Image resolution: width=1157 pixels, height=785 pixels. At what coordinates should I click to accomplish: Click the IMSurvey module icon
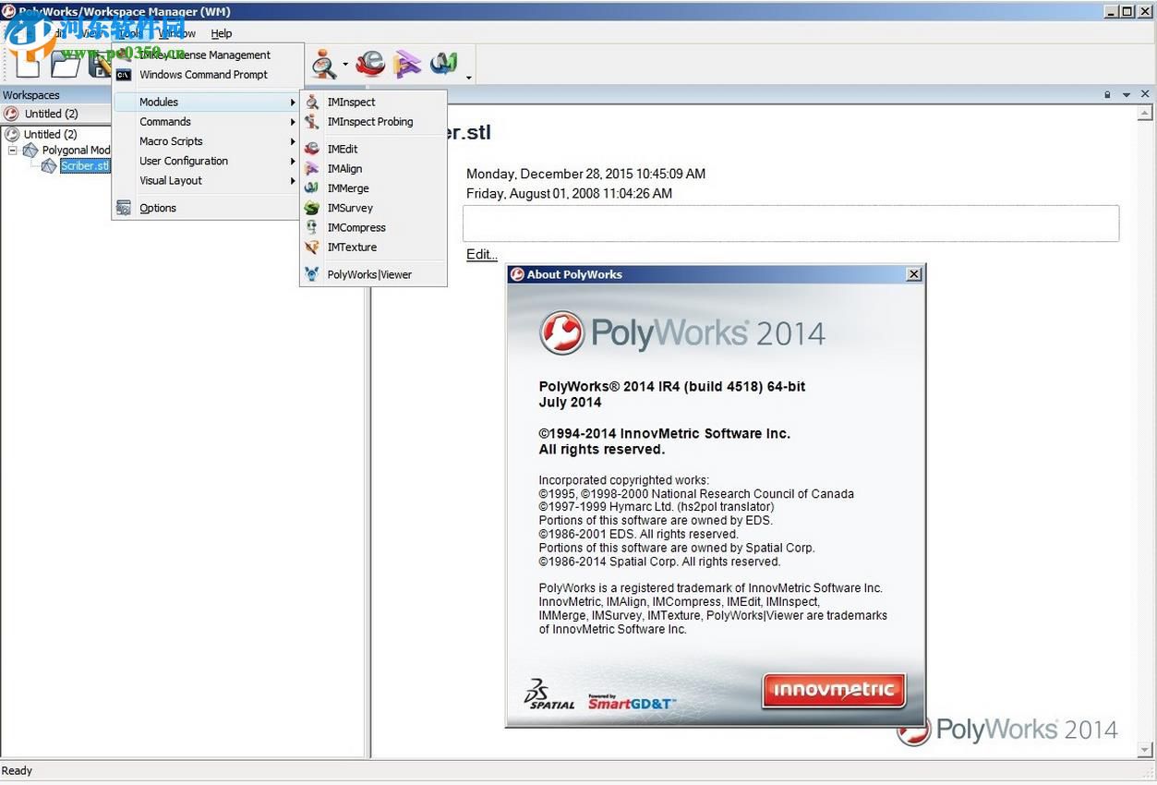click(312, 208)
